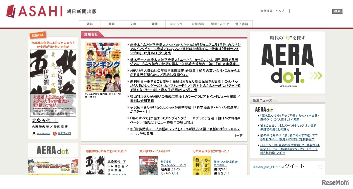Open the 別冊・ムック menu tab
Screen dimensions: 353x189
pyautogui.click(x=220, y=24)
